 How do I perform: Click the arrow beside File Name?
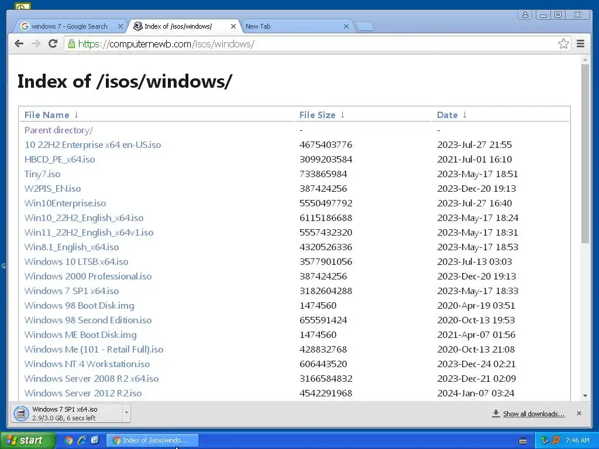(x=76, y=115)
